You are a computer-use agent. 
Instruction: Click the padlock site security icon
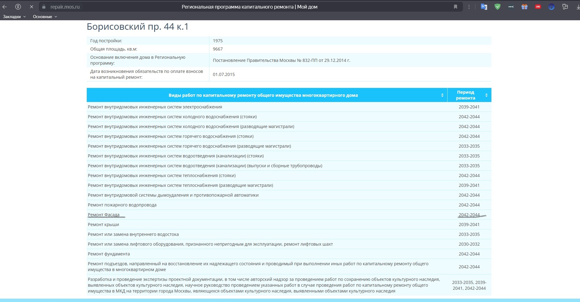coord(44,7)
